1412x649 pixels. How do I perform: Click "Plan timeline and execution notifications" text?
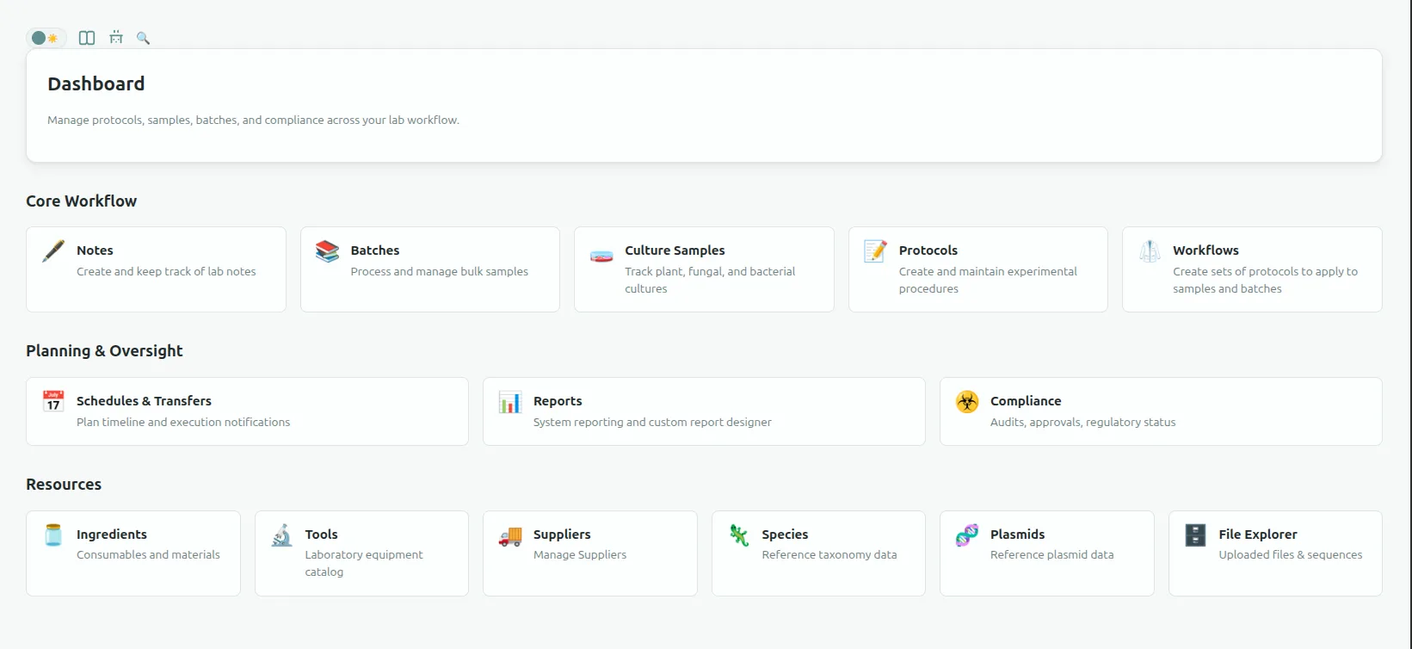183,422
